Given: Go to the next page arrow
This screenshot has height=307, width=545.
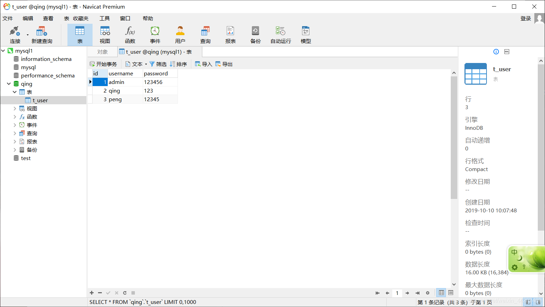Looking at the screenshot, I should 407,293.
